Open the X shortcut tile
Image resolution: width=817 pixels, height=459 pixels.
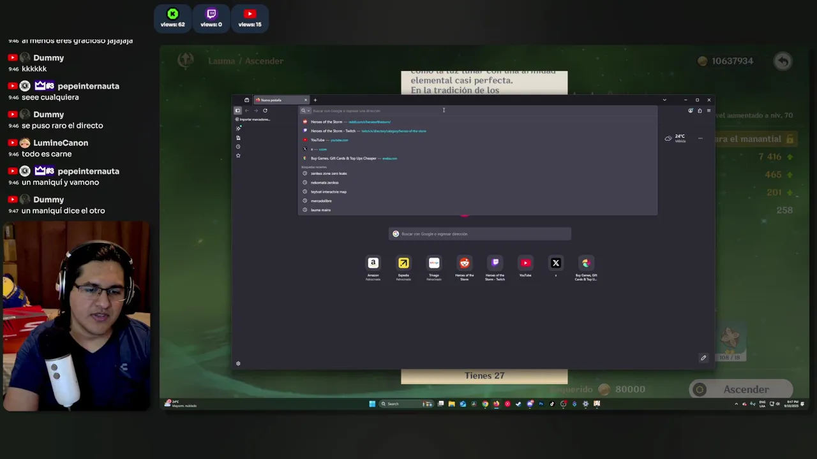tap(556, 263)
